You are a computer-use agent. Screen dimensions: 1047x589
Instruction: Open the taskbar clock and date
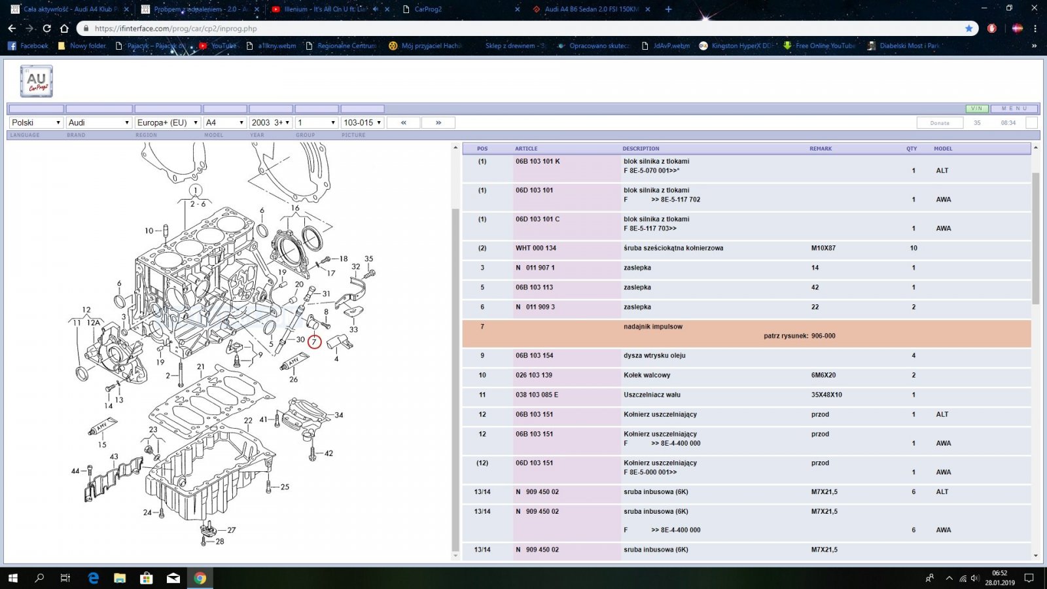(1000, 578)
